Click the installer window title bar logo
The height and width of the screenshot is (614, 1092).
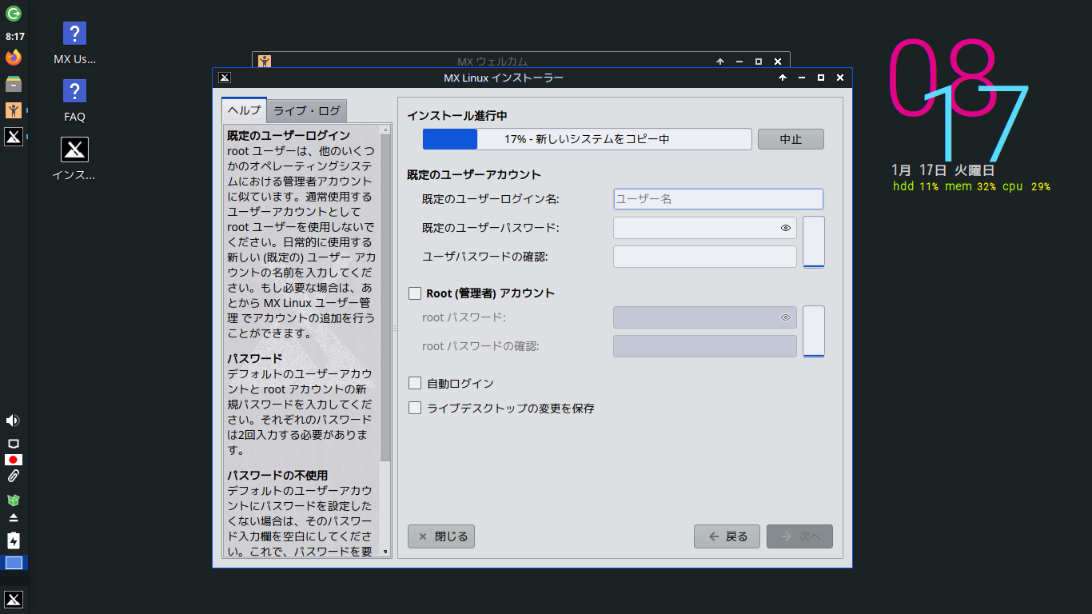pyautogui.click(x=225, y=78)
